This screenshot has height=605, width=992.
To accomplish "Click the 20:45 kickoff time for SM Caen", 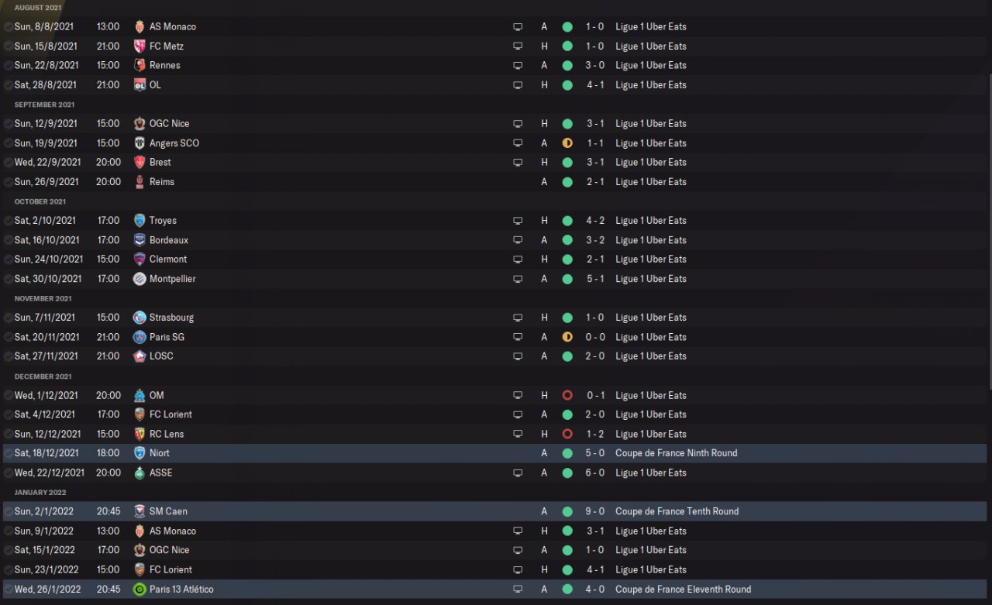I will [x=108, y=511].
